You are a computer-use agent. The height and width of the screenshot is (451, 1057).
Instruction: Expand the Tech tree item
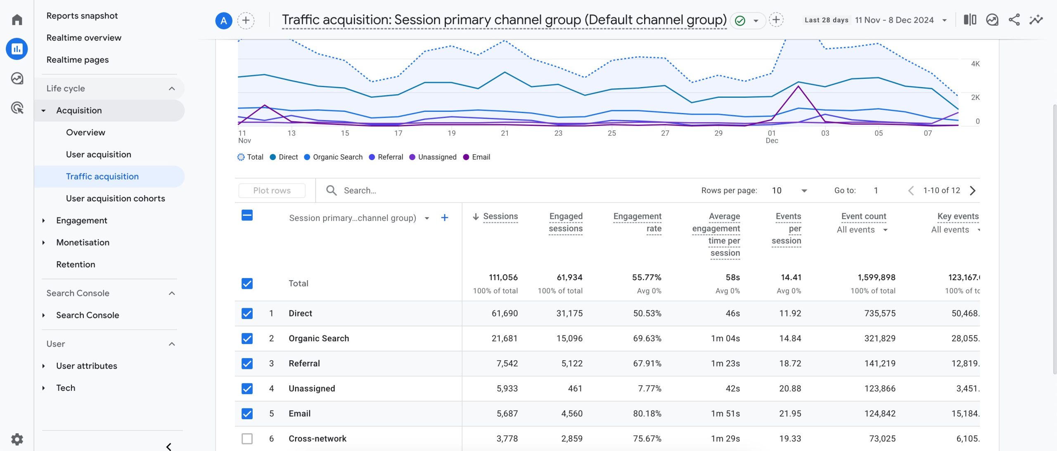click(43, 388)
